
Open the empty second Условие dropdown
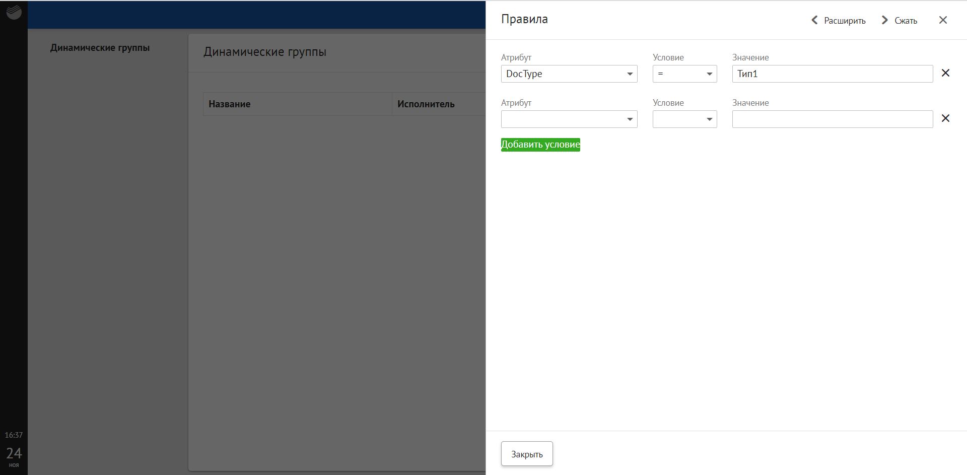(x=684, y=119)
